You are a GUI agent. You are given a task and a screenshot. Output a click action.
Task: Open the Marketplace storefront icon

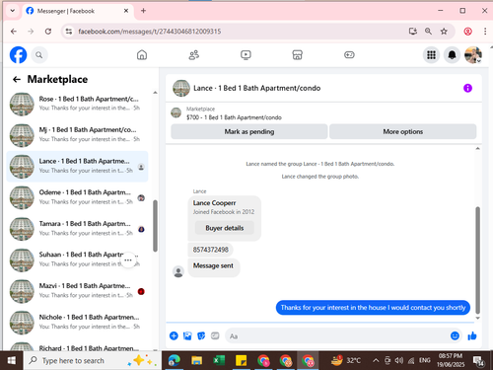(x=298, y=55)
